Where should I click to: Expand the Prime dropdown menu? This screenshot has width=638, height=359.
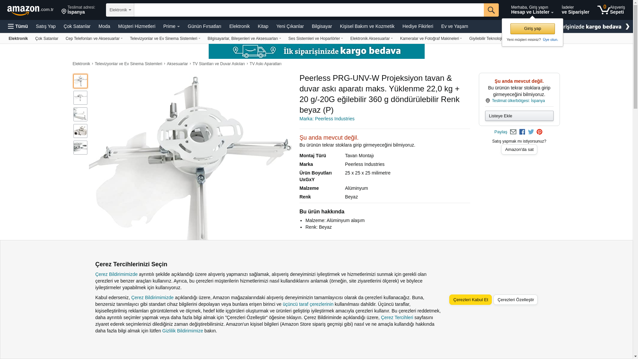tap(171, 26)
